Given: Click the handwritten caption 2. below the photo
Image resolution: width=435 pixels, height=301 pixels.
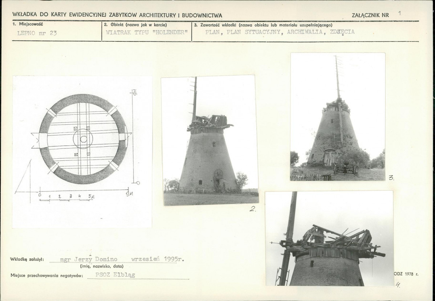Looking at the screenshot, I should pyautogui.click(x=252, y=210).
